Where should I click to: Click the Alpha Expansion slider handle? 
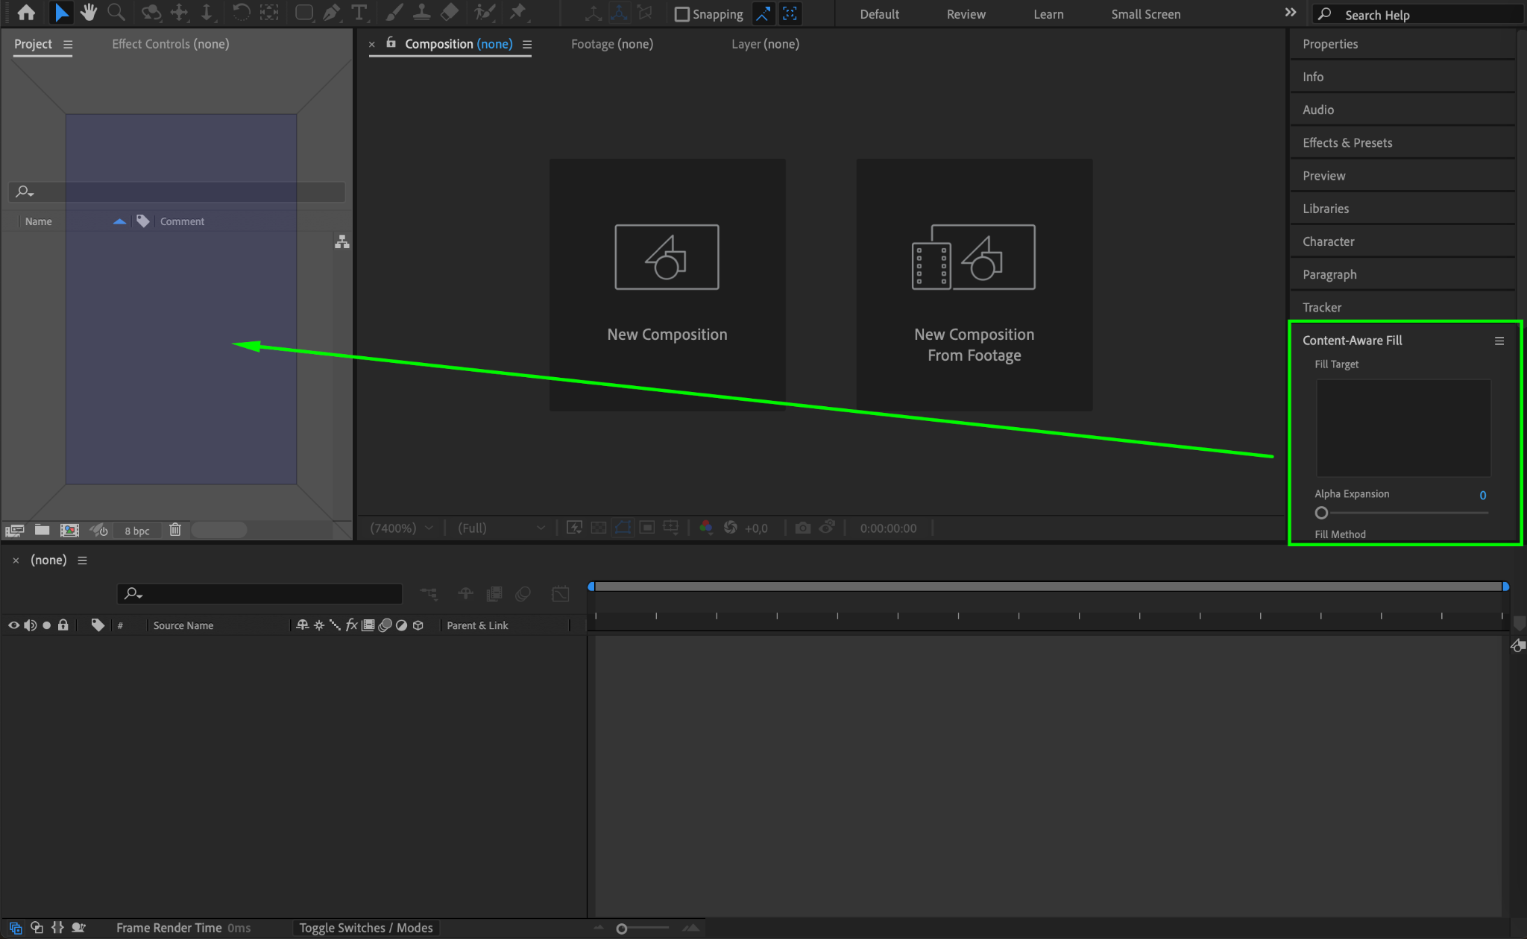(x=1321, y=513)
